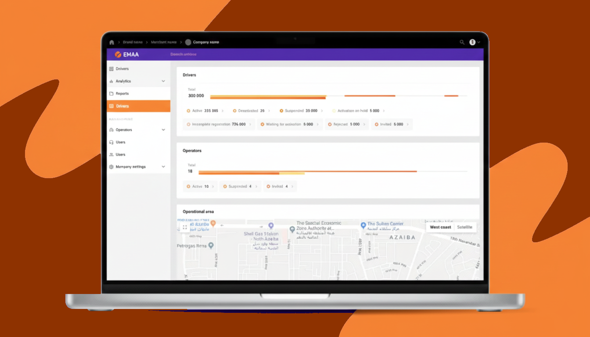Click the Petrogas map pin

point(211,245)
